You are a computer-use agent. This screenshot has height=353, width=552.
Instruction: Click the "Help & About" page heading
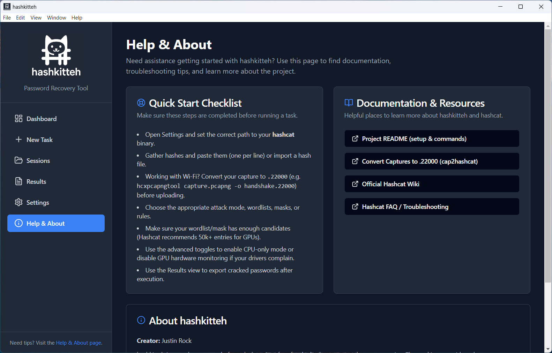coord(169,45)
